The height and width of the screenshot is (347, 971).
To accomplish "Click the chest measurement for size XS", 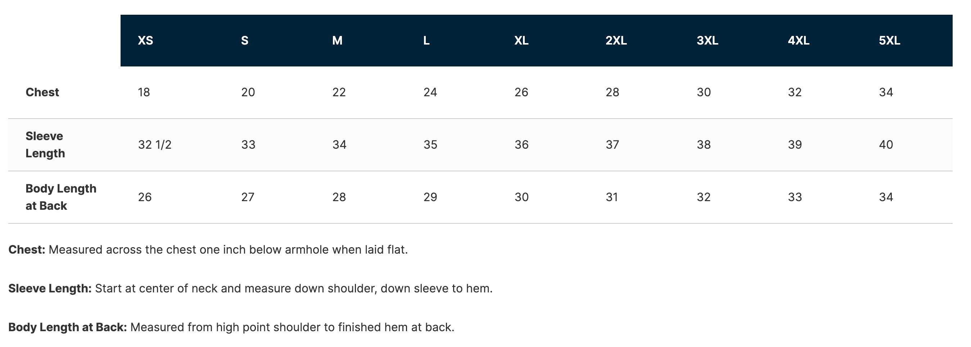I will [x=144, y=92].
